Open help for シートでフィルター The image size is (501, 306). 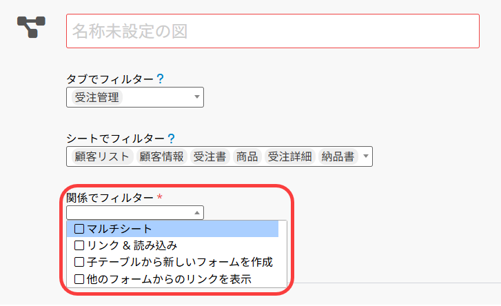pyautogui.click(x=171, y=139)
